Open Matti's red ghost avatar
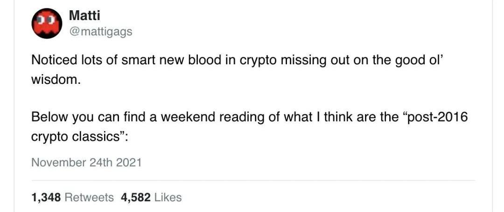The image size is (504, 212). [x=47, y=23]
